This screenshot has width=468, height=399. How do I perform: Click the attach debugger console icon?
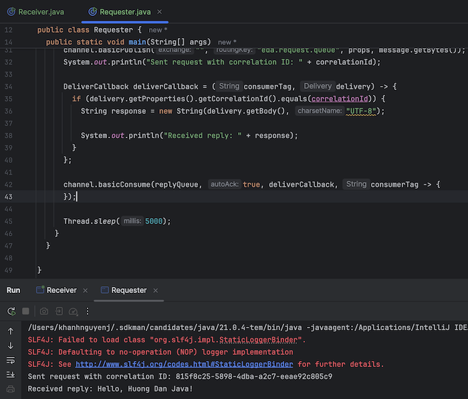(59, 311)
